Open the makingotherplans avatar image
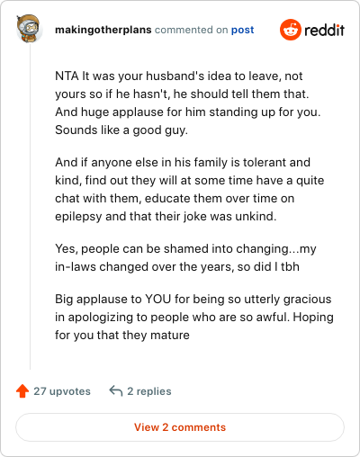 tap(29, 29)
